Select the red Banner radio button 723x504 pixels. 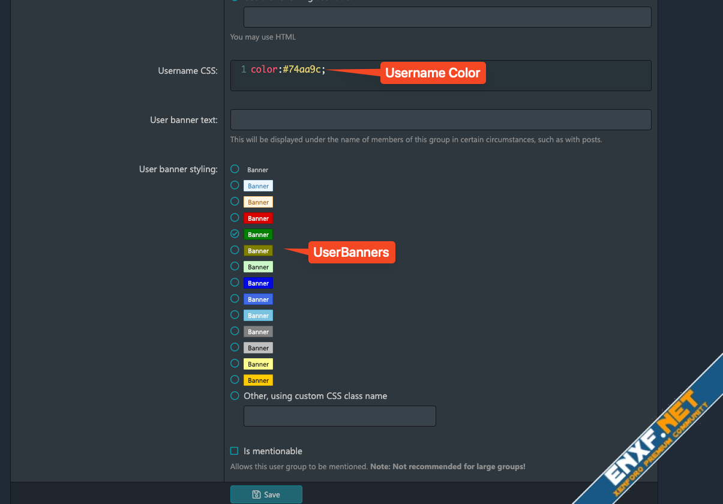point(235,218)
